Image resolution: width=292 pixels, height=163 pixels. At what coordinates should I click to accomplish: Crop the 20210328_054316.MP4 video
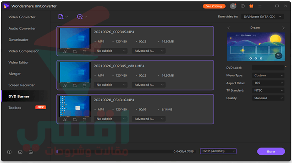75,120
